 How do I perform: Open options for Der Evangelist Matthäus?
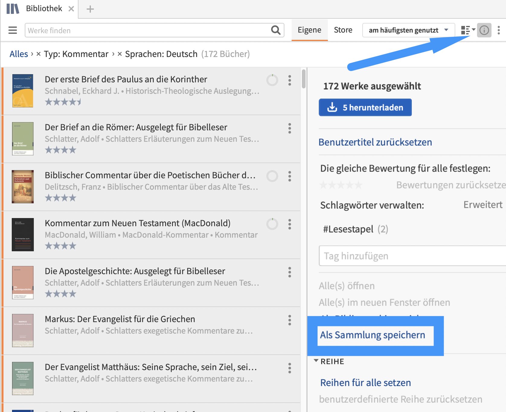[290, 368]
